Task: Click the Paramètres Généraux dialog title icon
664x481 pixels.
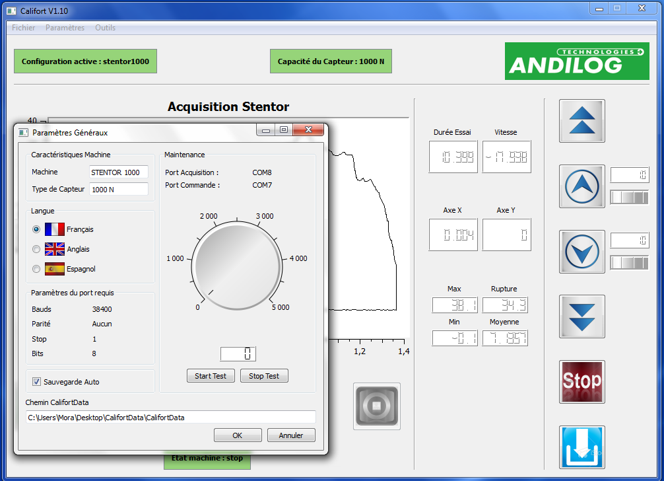Action: [x=23, y=133]
